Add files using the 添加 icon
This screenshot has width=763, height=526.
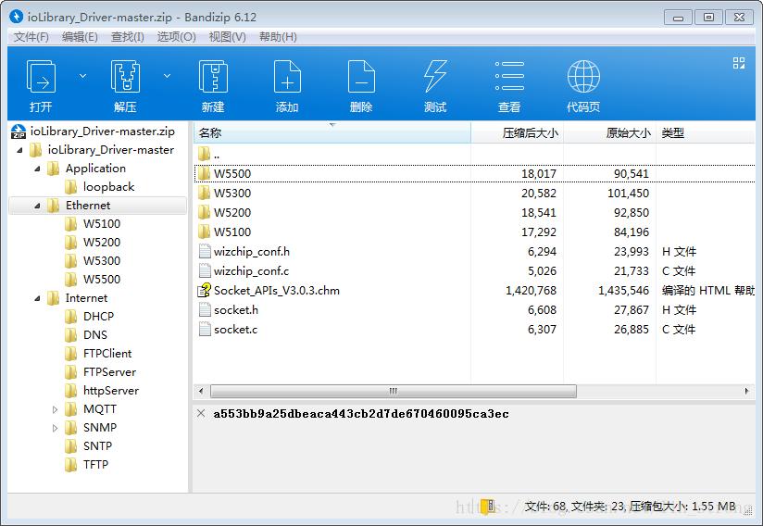pyautogui.click(x=287, y=76)
